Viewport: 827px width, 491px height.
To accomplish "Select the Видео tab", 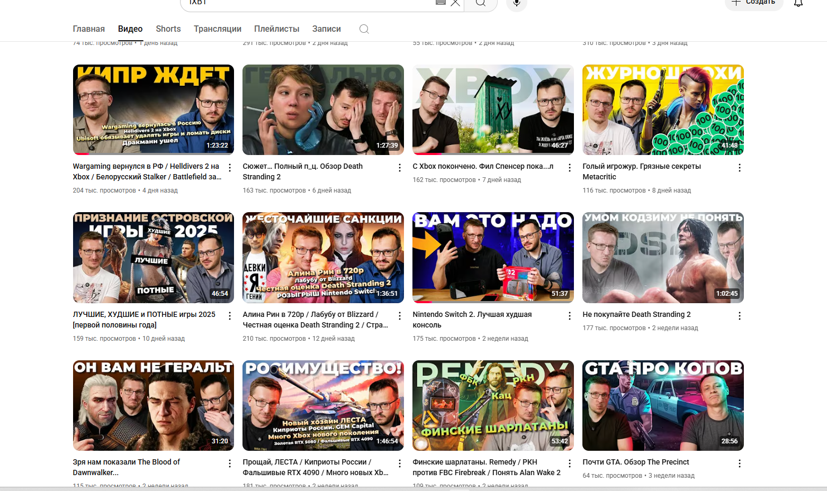I will click(130, 29).
